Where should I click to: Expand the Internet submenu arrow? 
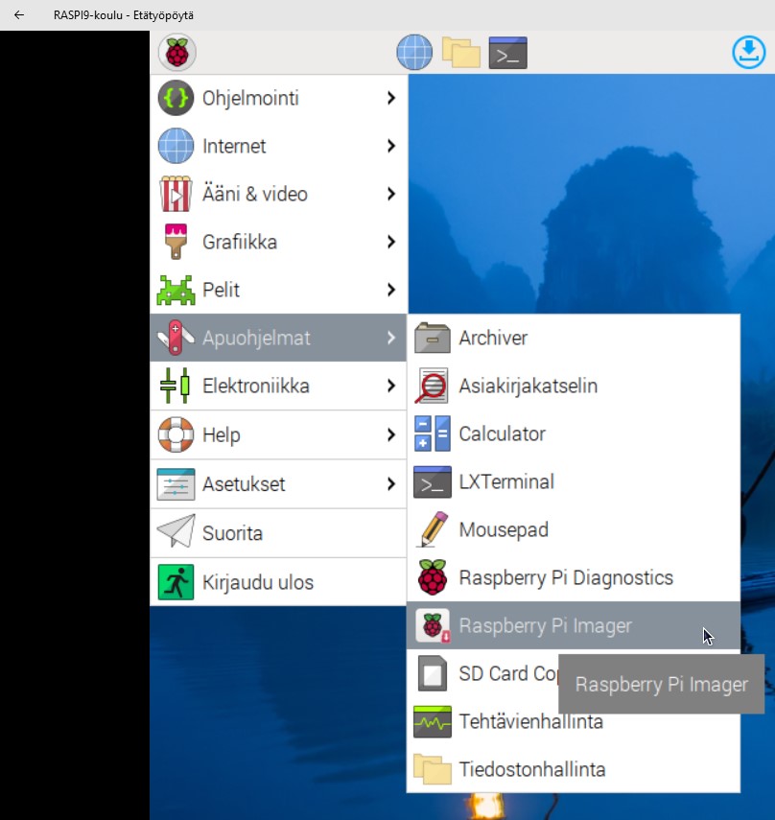click(391, 146)
